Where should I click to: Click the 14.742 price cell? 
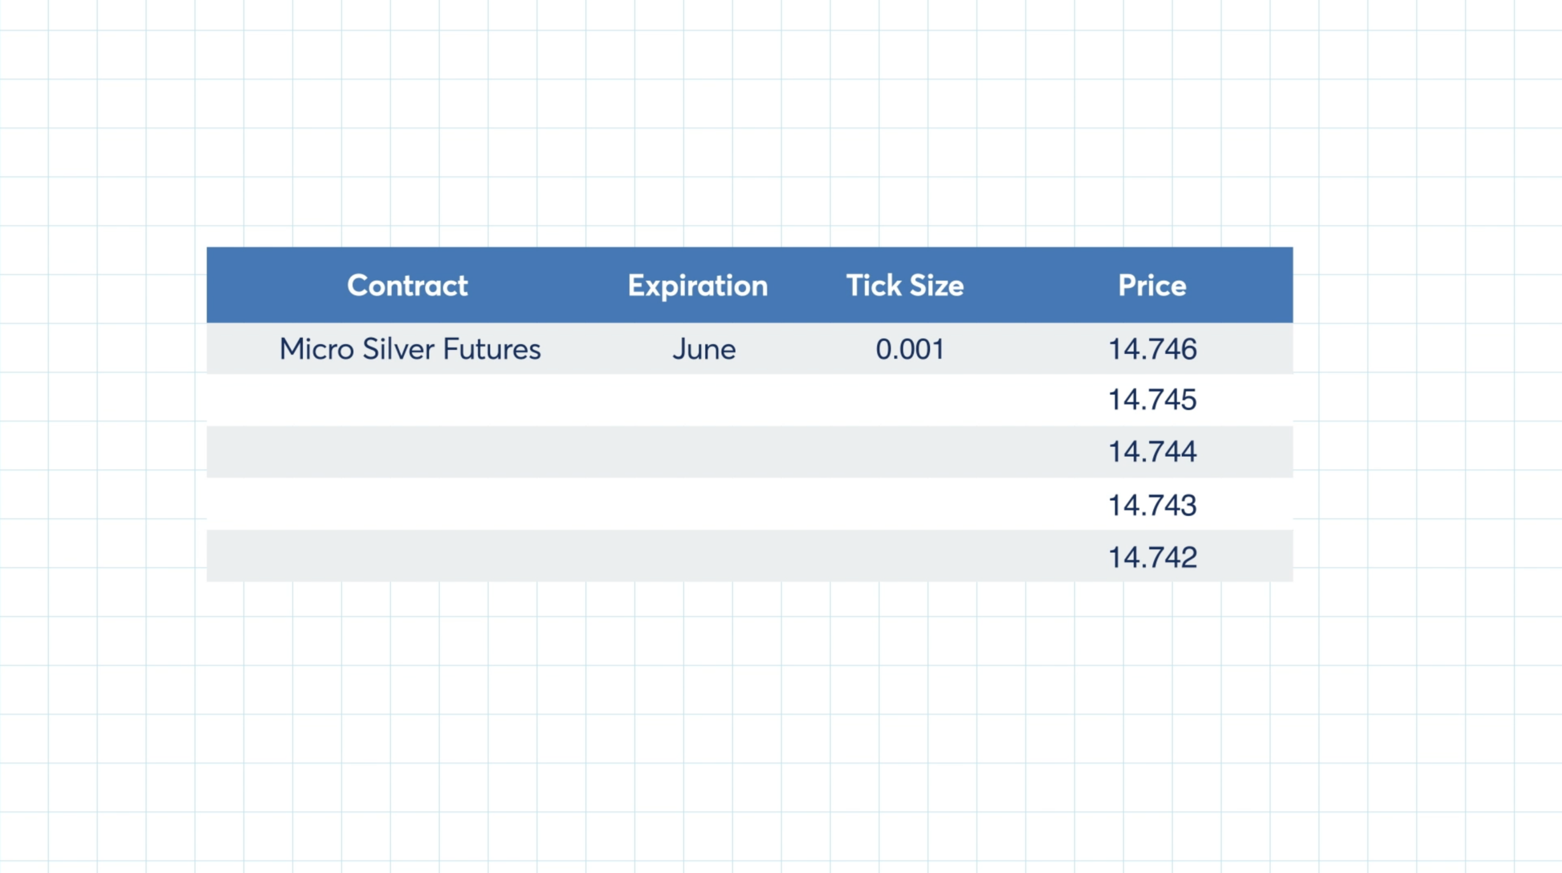[1152, 557]
